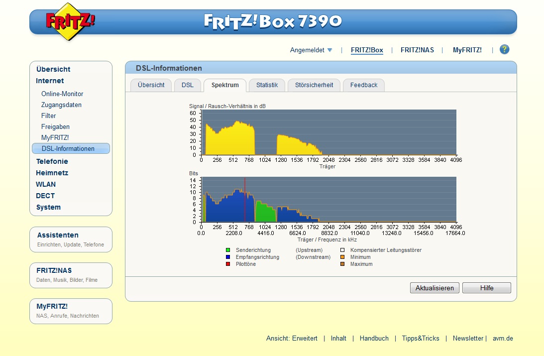Screen dimensions: 544x356
Task: Select the Spektrum tab
Action: (x=225, y=85)
